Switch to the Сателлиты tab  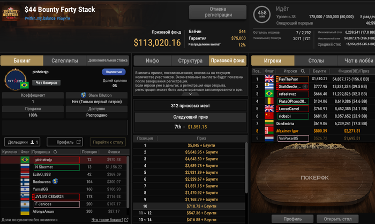[x=65, y=60]
